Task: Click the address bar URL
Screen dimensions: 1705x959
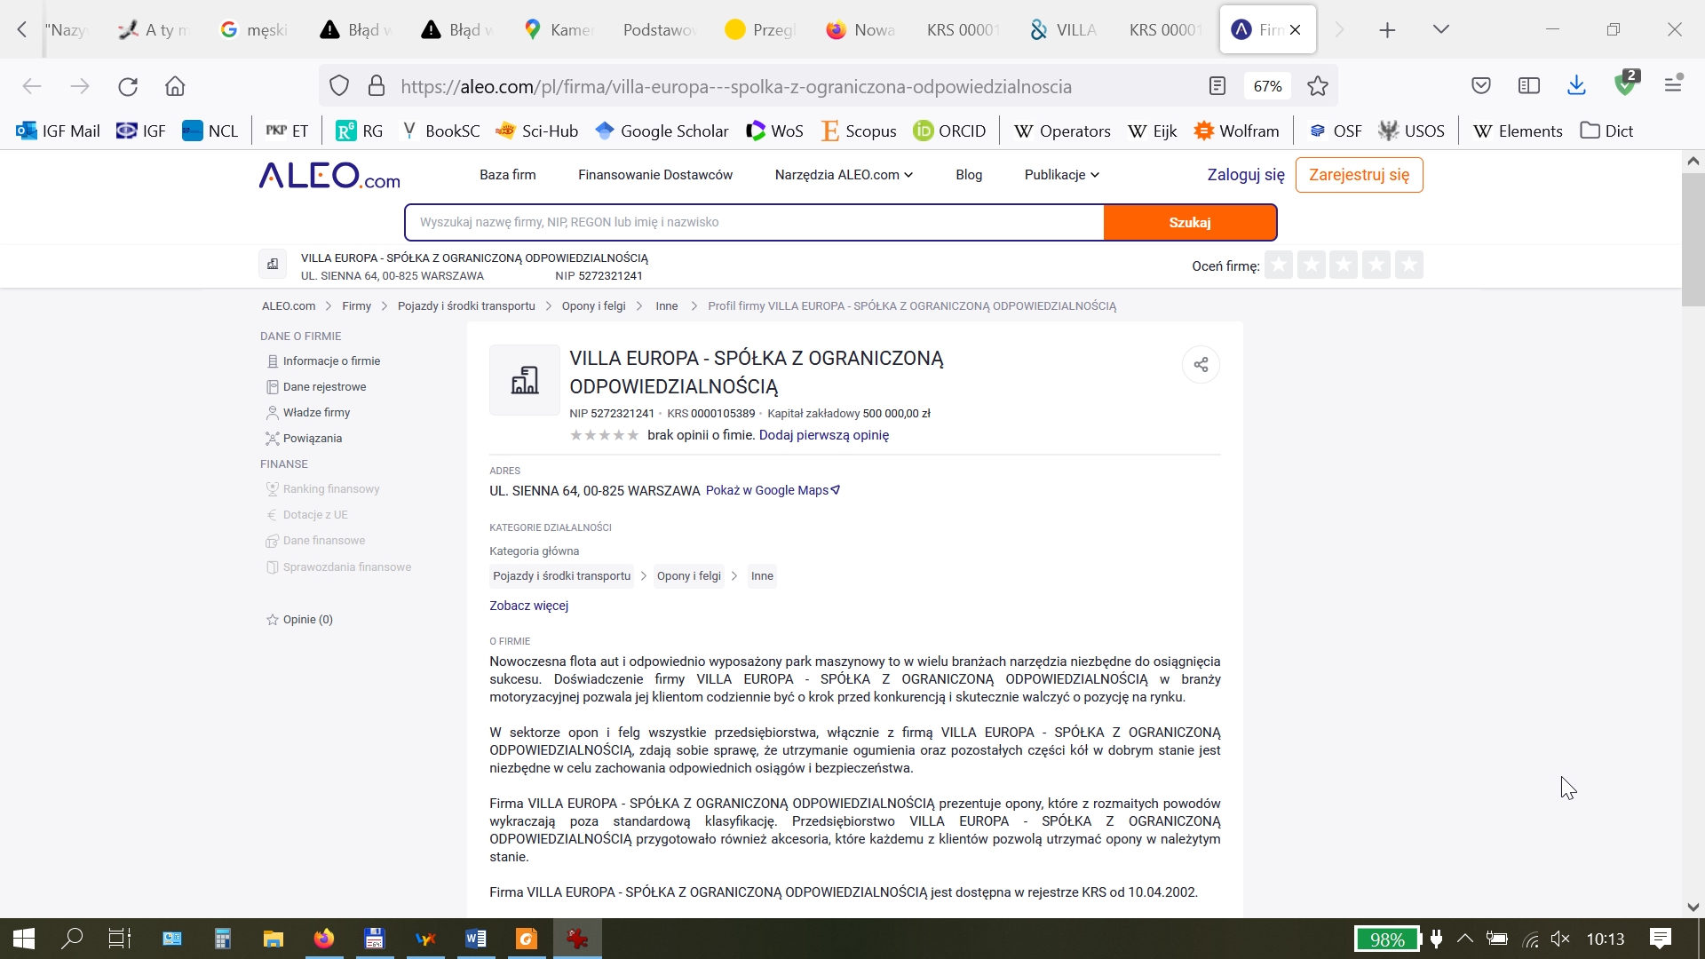Action: [x=736, y=86]
